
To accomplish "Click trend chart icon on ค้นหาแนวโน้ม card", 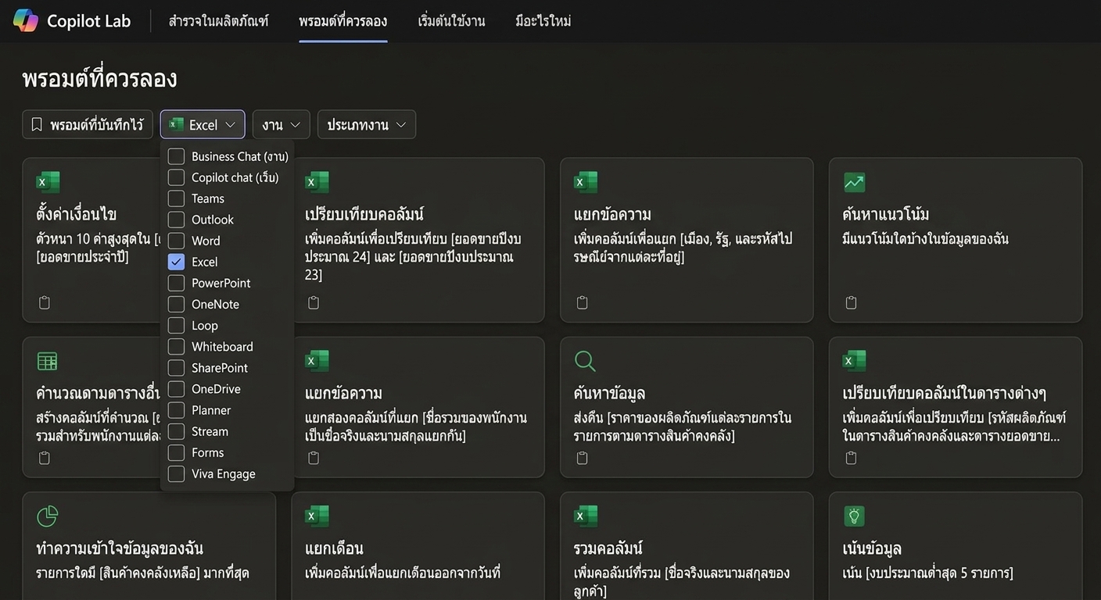I will point(855,182).
